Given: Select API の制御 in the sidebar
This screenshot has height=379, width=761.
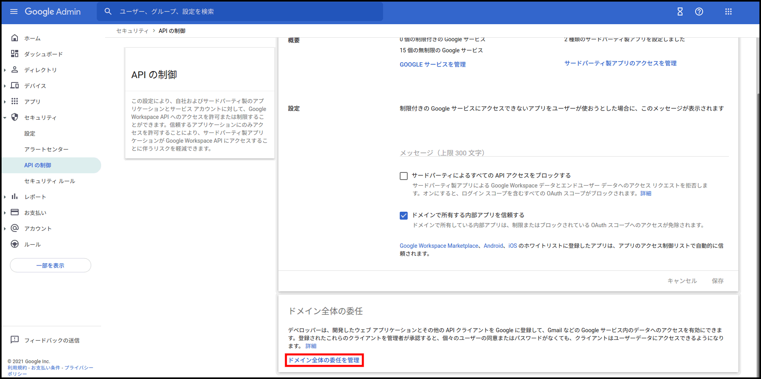Looking at the screenshot, I should coord(51,165).
